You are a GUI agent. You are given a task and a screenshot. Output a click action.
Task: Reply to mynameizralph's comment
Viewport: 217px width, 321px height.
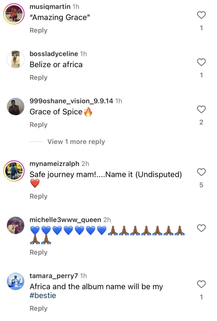pyautogui.click(x=39, y=196)
